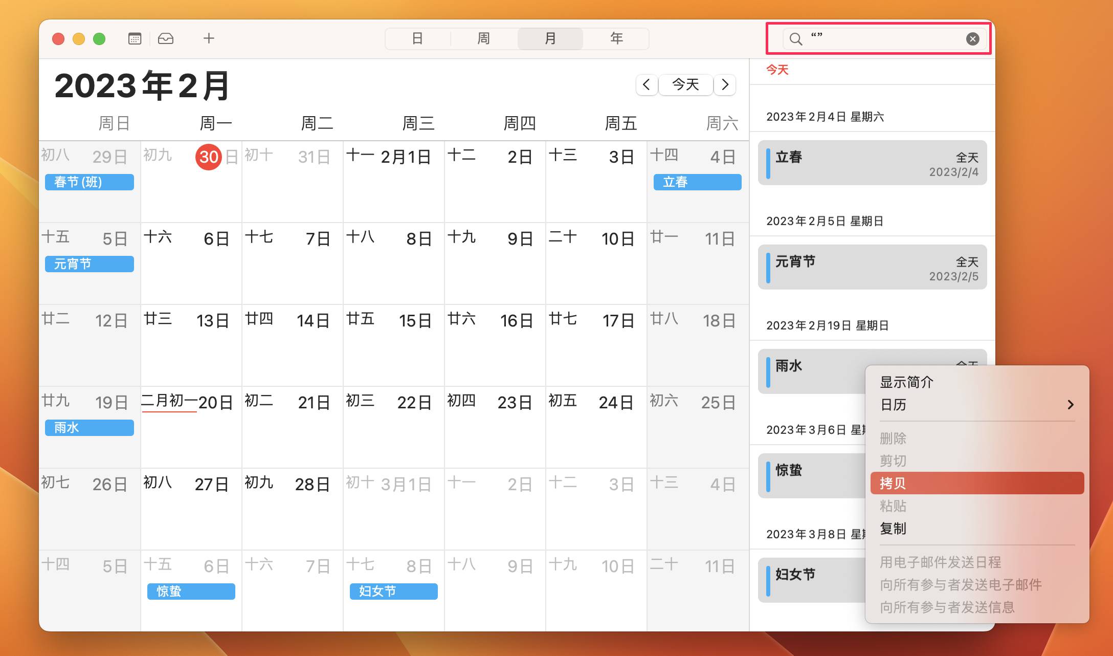Click 周三 weekday column header
Image resolution: width=1113 pixels, height=656 pixels.
[x=418, y=123]
